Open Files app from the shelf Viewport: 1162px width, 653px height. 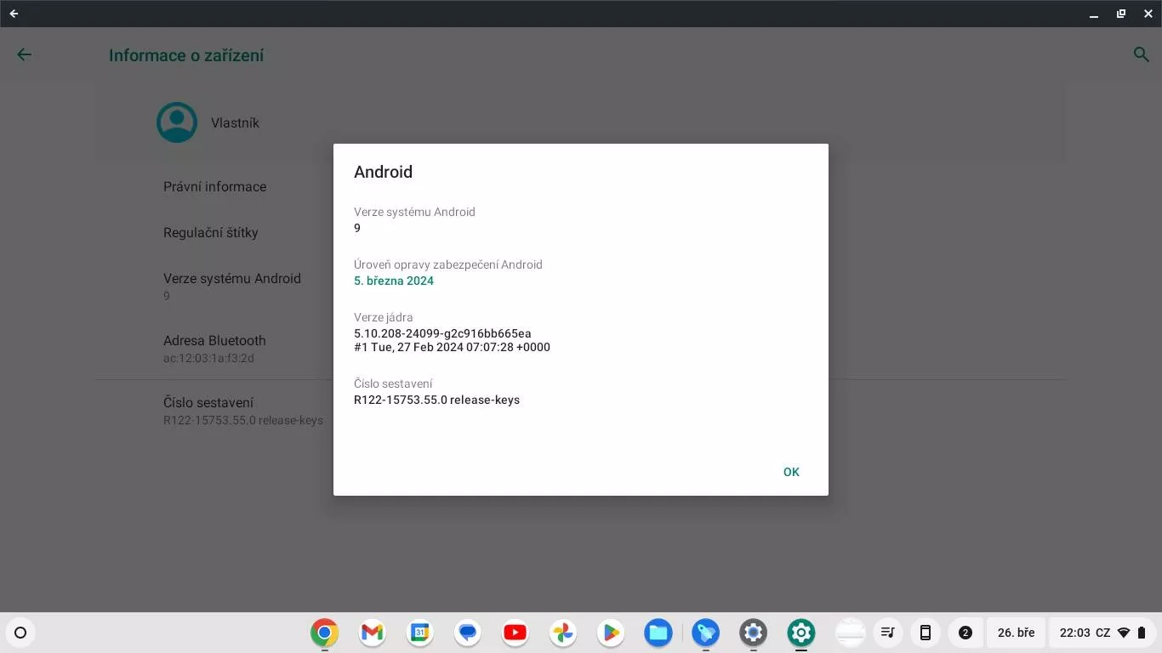[658, 633]
